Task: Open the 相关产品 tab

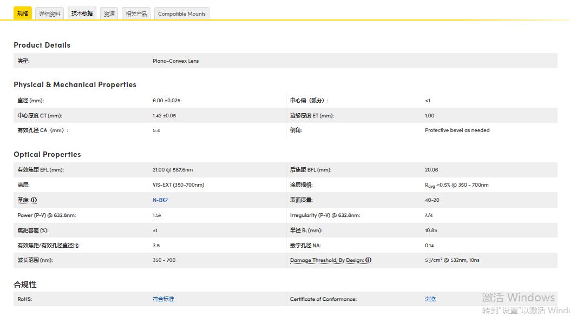Action: click(x=136, y=14)
